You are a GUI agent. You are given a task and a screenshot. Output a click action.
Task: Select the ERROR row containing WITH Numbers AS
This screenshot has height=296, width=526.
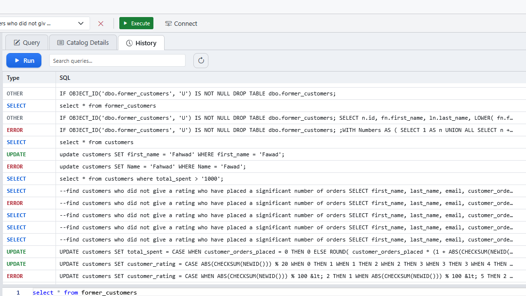[264, 130]
